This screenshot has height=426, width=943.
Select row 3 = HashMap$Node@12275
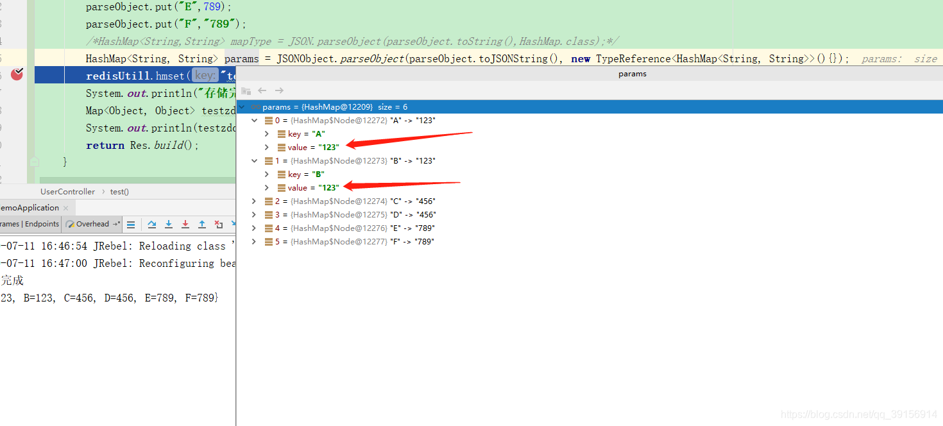[x=590, y=215]
